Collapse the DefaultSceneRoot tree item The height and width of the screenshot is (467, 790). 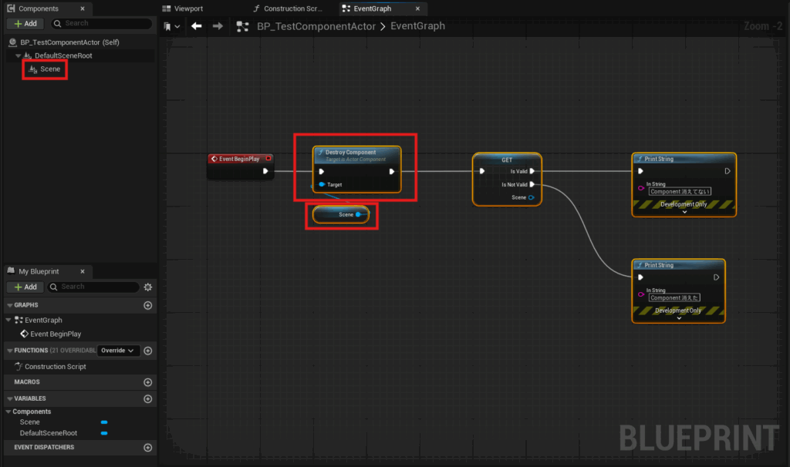coord(19,56)
